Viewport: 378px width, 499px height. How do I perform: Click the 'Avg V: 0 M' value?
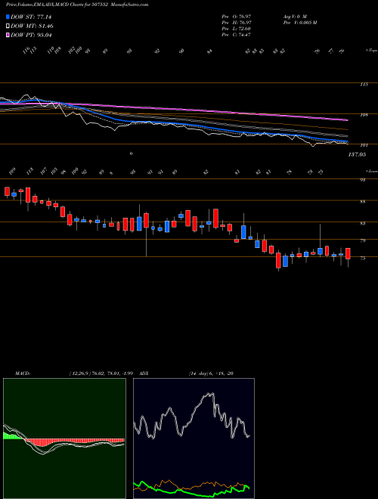tap(294, 17)
